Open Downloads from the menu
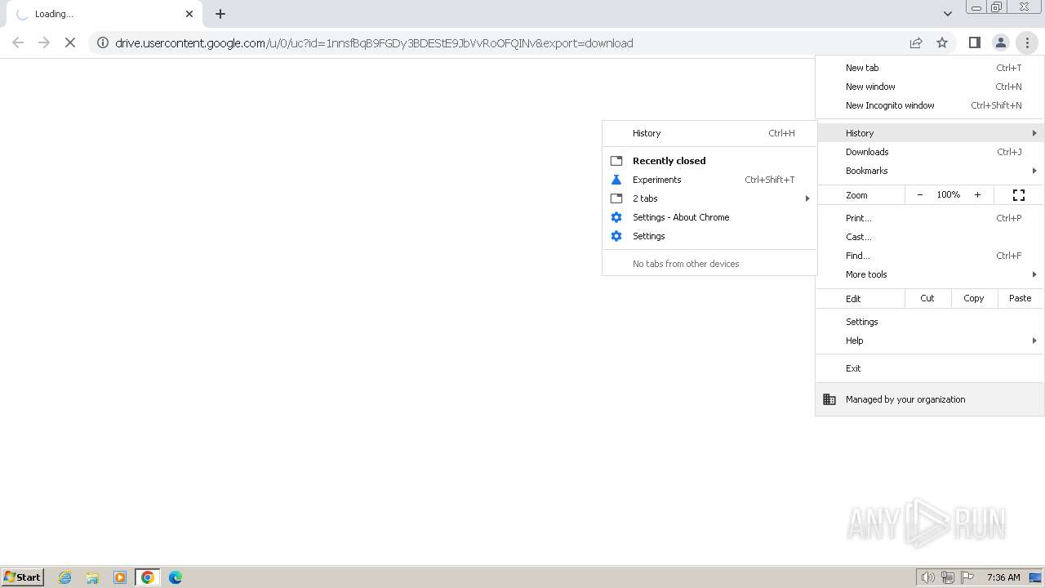This screenshot has height=588, width=1045. 930,152
